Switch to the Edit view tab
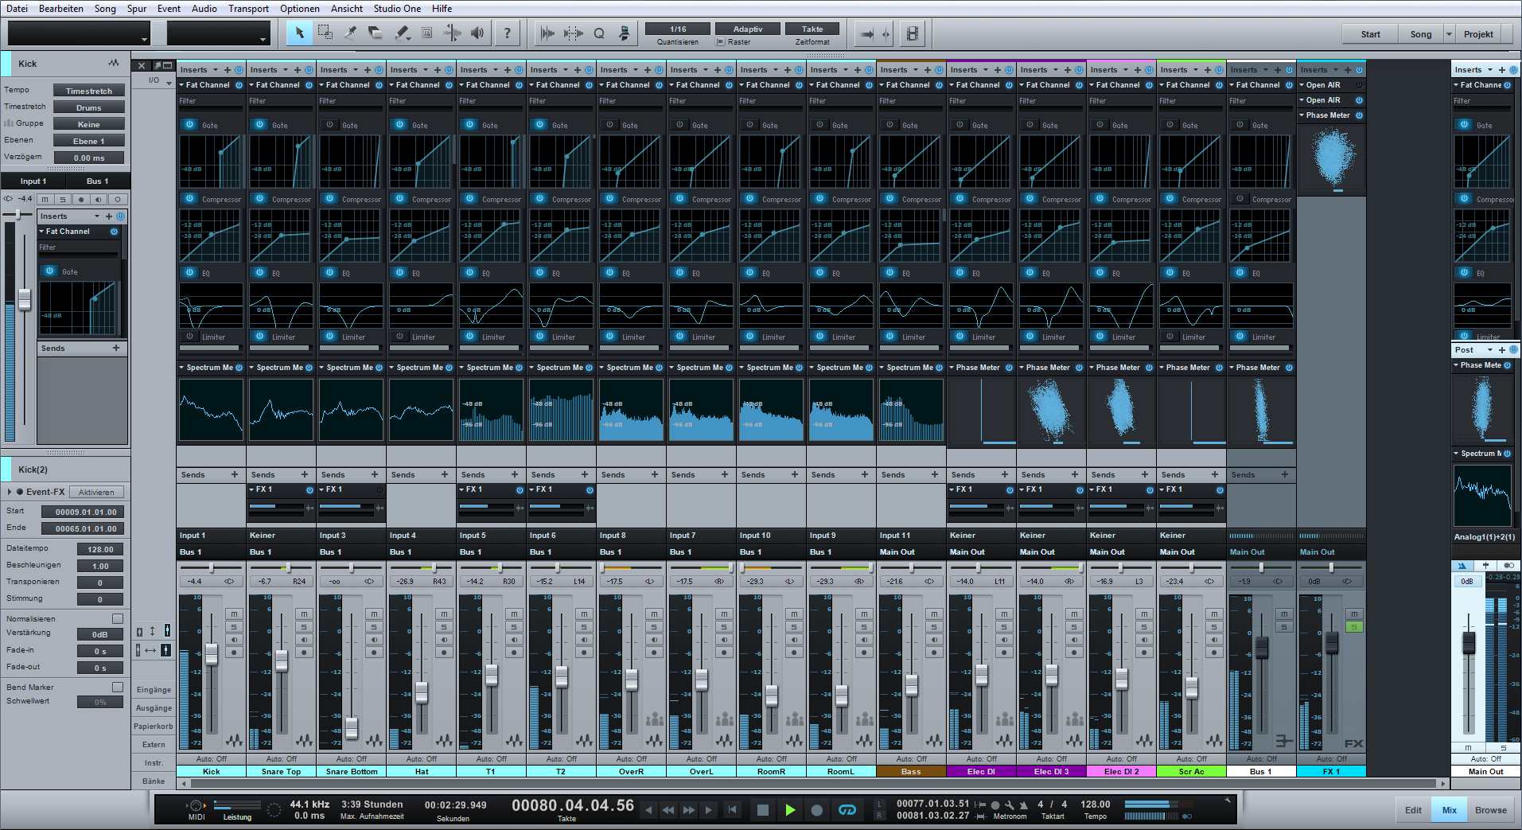This screenshot has width=1522, height=830. coord(1413,810)
